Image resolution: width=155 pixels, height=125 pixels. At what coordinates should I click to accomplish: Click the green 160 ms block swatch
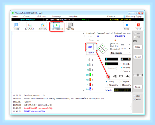[90, 74]
